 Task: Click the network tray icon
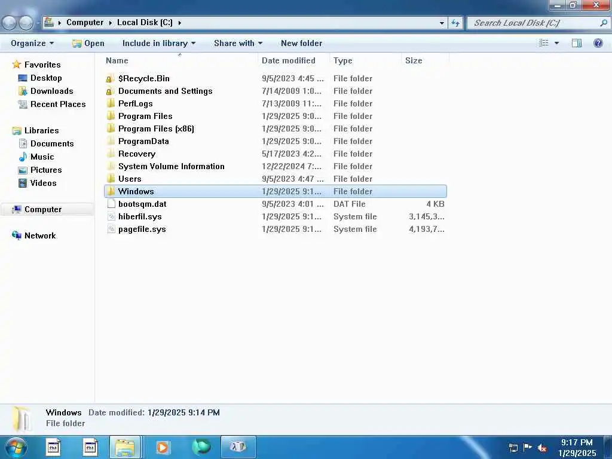pos(513,448)
